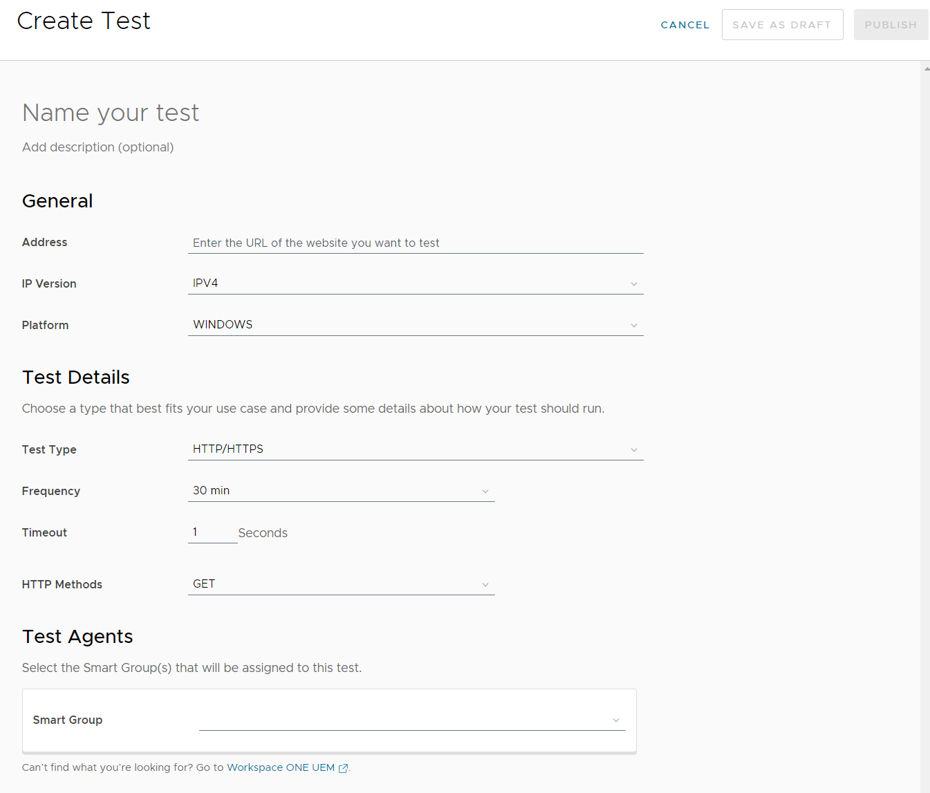Click 'Select the Smart Group(s)' description text

[192, 668]
